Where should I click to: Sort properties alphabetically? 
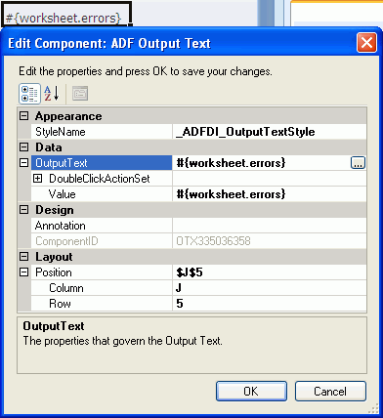52,94
